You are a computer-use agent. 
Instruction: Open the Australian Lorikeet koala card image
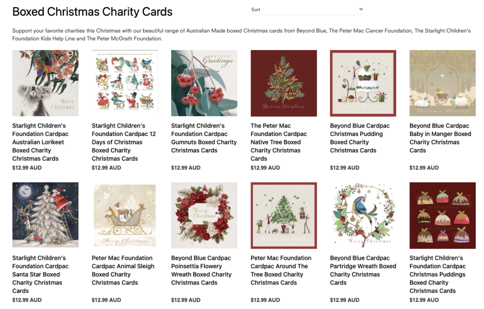tap(45, 83)
